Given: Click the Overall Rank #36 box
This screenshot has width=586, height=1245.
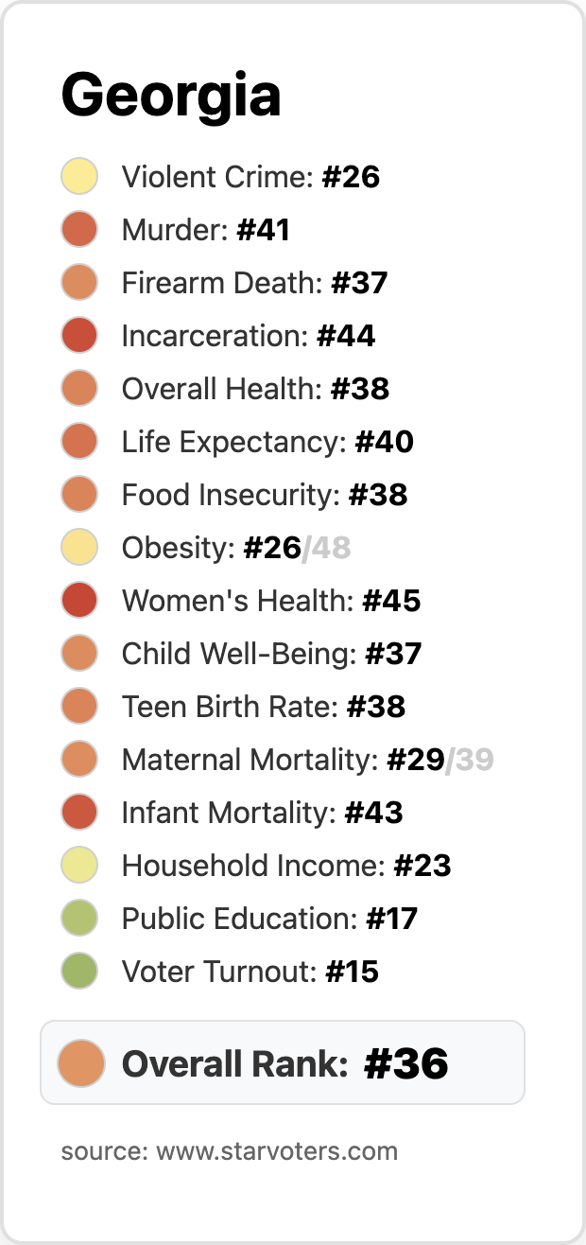Looking at the screenshot, I should pyautogui.click(x=283, y=1062).
